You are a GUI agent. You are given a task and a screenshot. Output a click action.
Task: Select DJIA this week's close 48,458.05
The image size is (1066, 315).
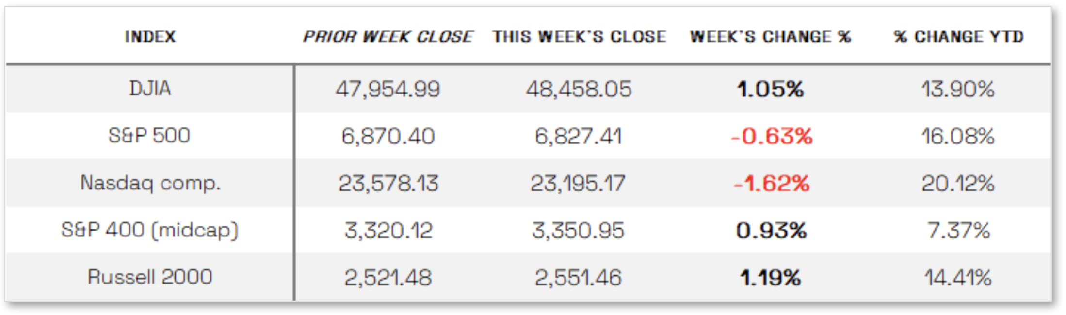coord(579,89)
